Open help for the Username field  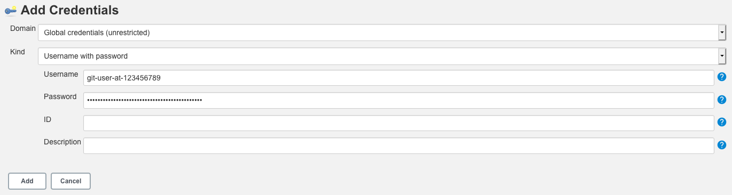pyautogui.click(x=722, y=77)
